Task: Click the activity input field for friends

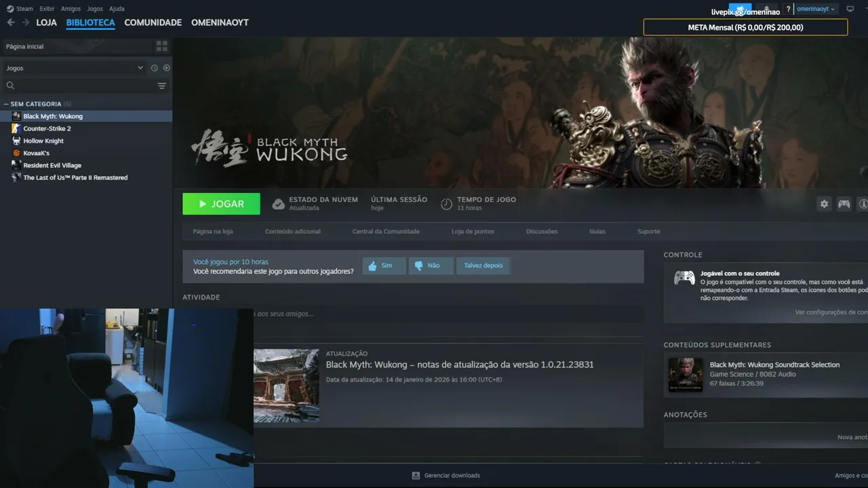Action: pos(448,314)
